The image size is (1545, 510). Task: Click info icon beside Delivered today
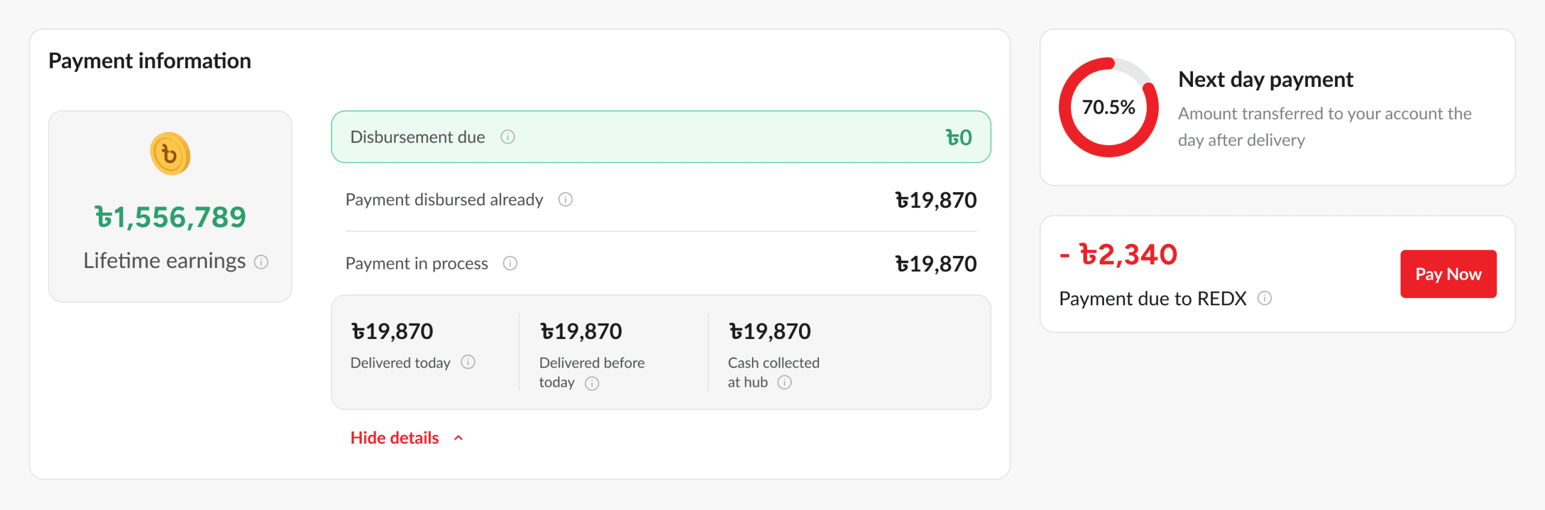coord(468,362)
